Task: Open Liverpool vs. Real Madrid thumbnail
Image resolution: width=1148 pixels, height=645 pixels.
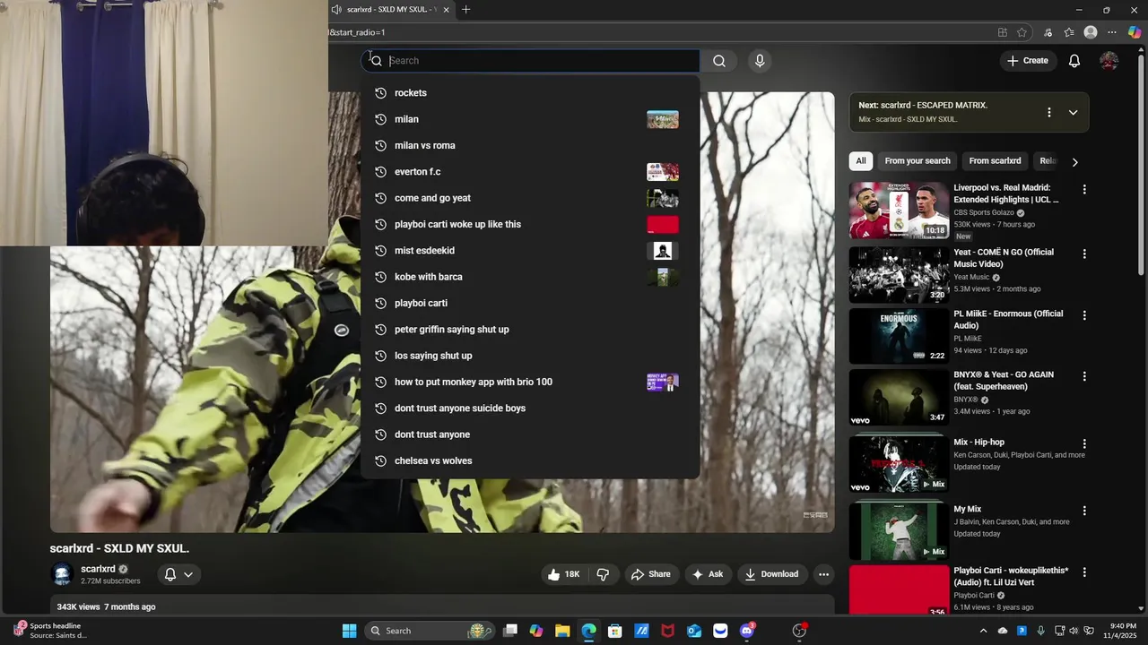Action: click(x=899, y=211)
